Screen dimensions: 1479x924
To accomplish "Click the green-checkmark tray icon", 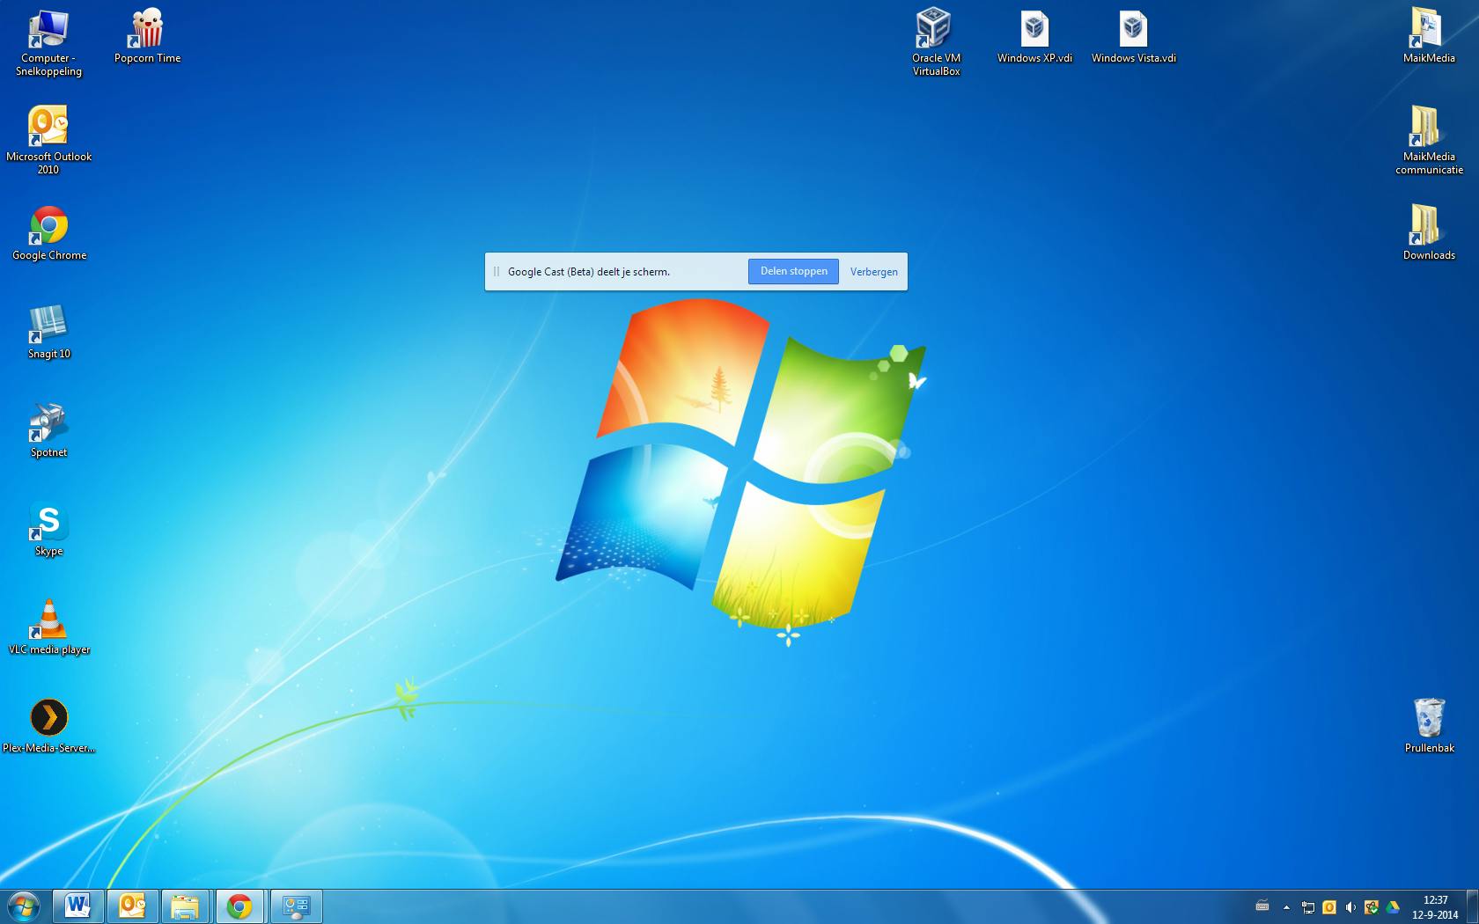I will [x=1372, y=907].
